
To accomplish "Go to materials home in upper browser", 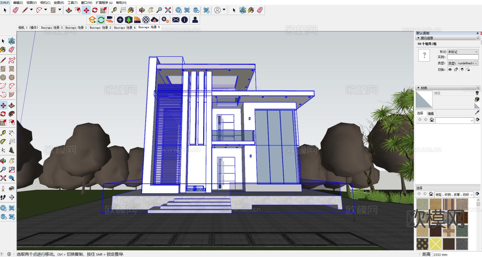I will point(431,120).
